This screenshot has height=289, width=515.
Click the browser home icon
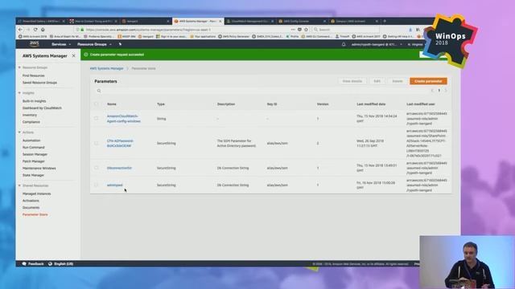coord(43,30)
